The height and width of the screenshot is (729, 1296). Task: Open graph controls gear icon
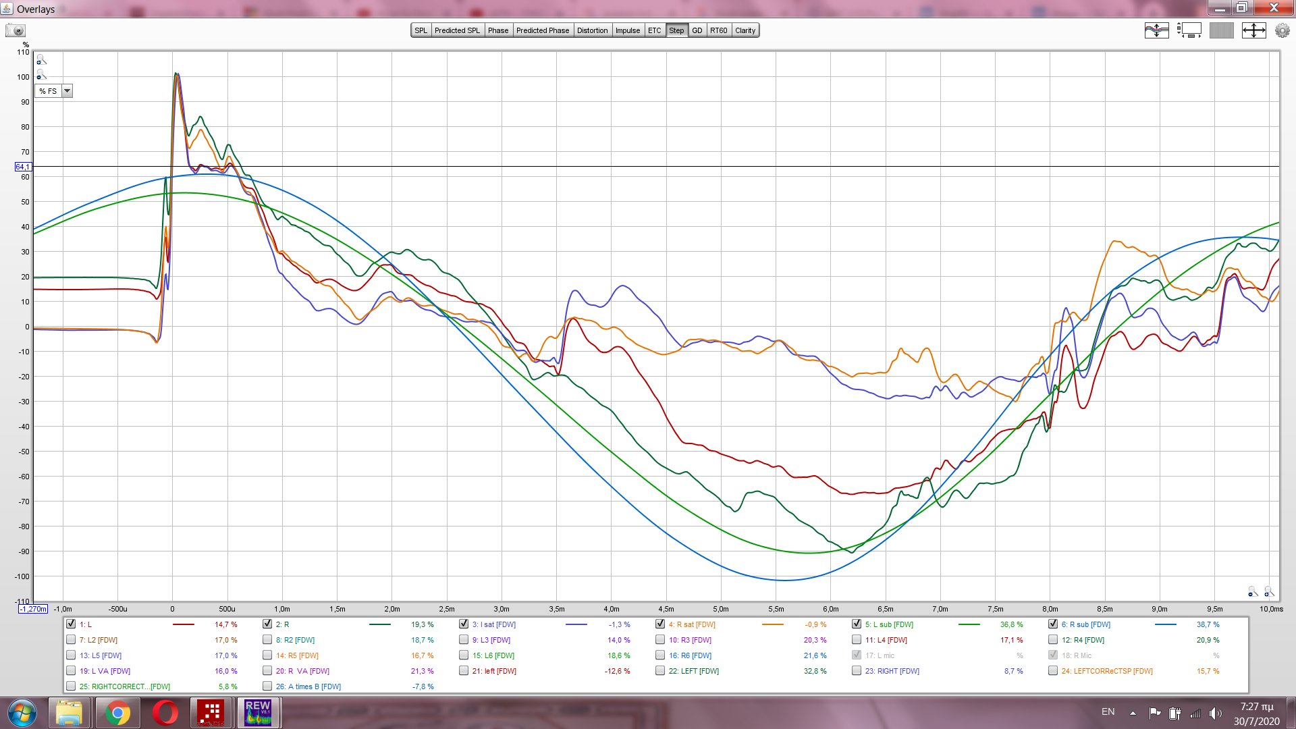(1282, 30)
